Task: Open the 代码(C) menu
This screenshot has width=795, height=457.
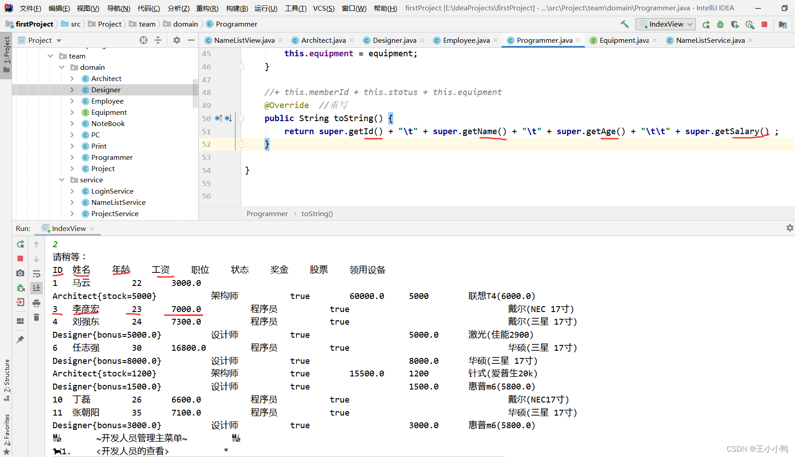Action: click(149, 8)
